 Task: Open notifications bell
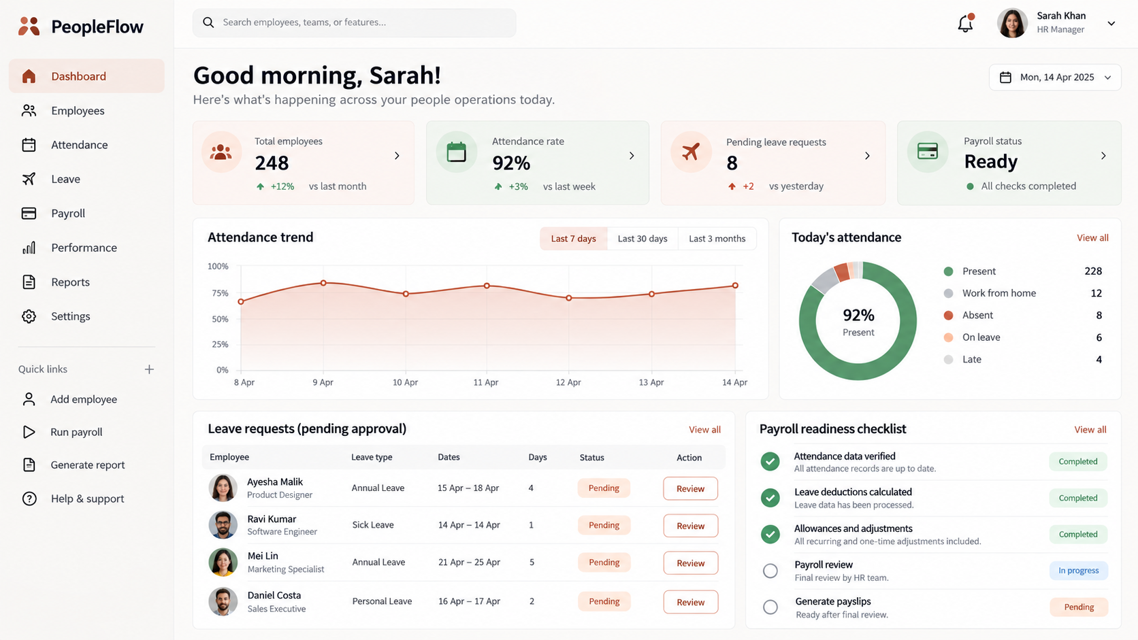tap(965, 23)
